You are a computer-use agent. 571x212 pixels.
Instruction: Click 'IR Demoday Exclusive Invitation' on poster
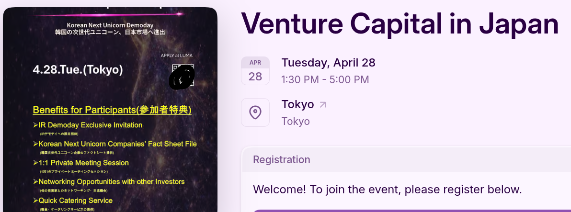click(90, 125)
